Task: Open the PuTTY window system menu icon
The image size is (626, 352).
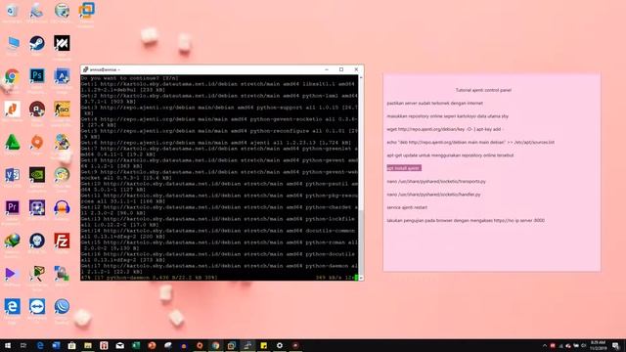Action: [85, 69]
